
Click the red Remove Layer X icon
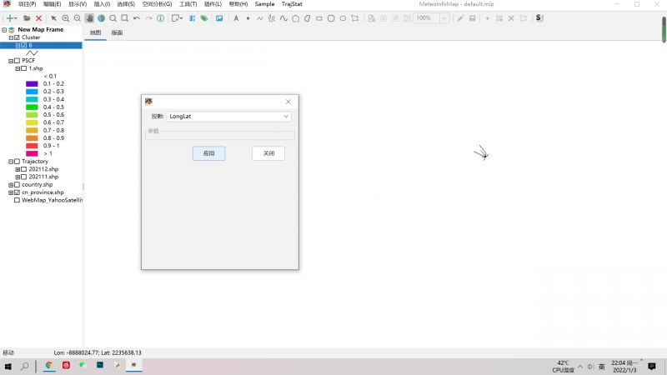(38, 17)
